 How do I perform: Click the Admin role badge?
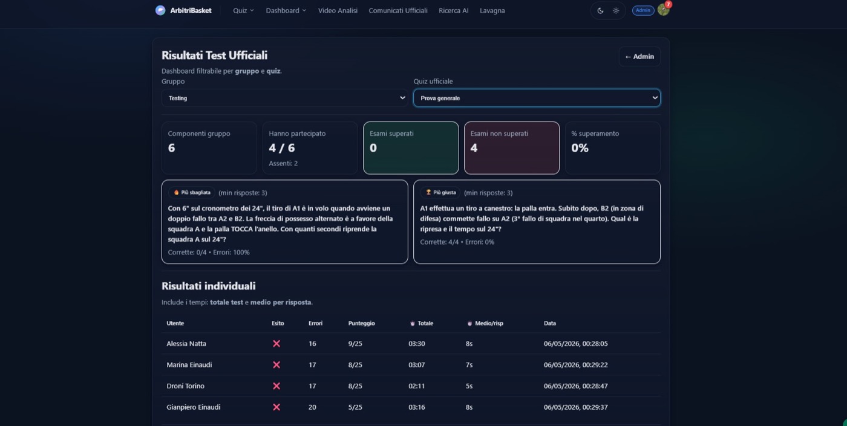click(643, 10)
